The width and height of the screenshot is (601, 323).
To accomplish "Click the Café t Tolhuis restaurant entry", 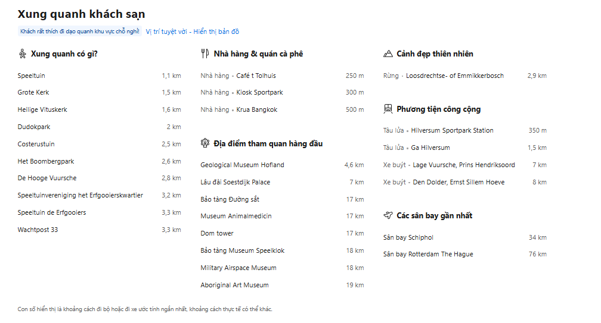I will click(256, 76).
